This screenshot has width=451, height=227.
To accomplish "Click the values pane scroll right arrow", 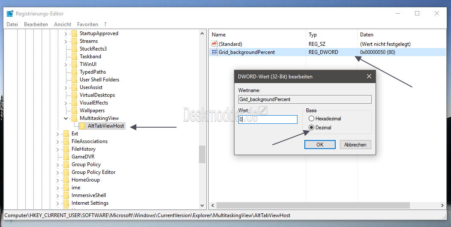I will 442,205.
